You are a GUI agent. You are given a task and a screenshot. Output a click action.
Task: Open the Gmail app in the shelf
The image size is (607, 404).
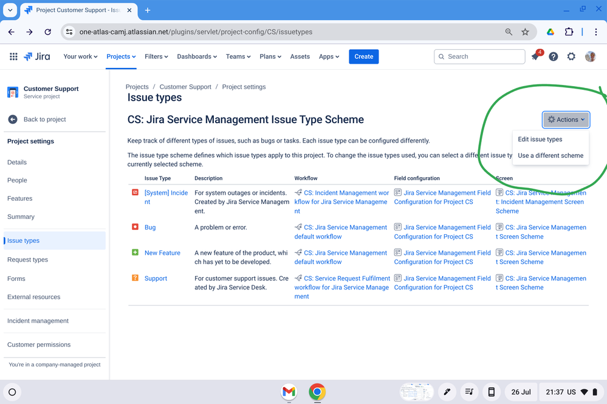(289, 392)
